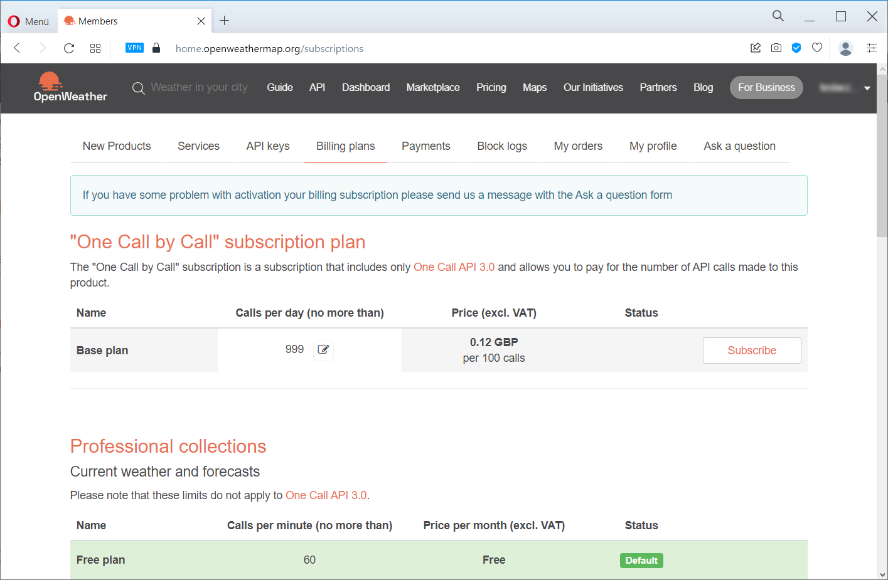Click the Professional collections heading

[168, 446]
